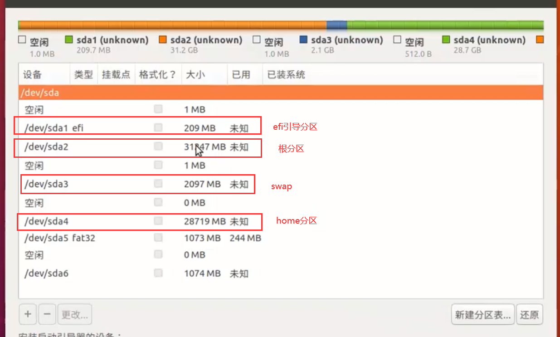Click the green sda1 legend color swatch
The height and width of the screenshot is (337, 560).
(x=69, y=40)
